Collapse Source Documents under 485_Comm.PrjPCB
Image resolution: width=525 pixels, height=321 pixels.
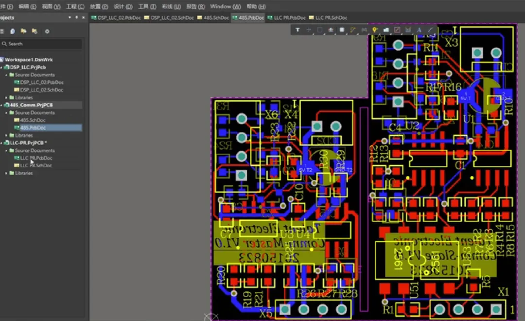6,112
